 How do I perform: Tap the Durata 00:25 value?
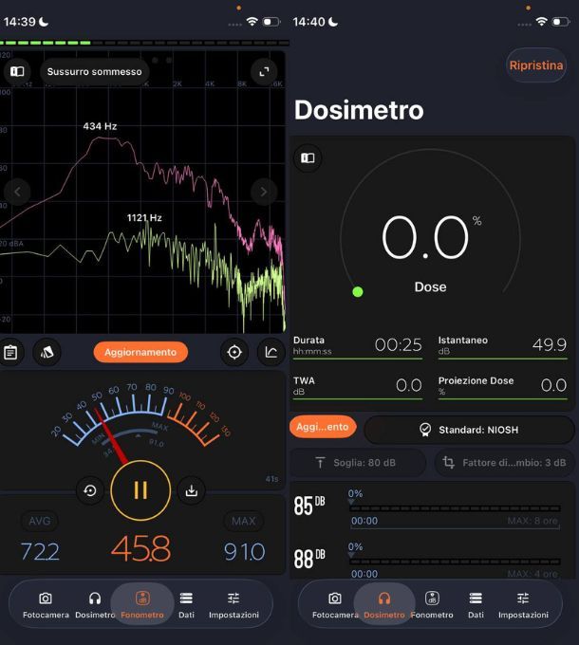click(x=398, y=344)
